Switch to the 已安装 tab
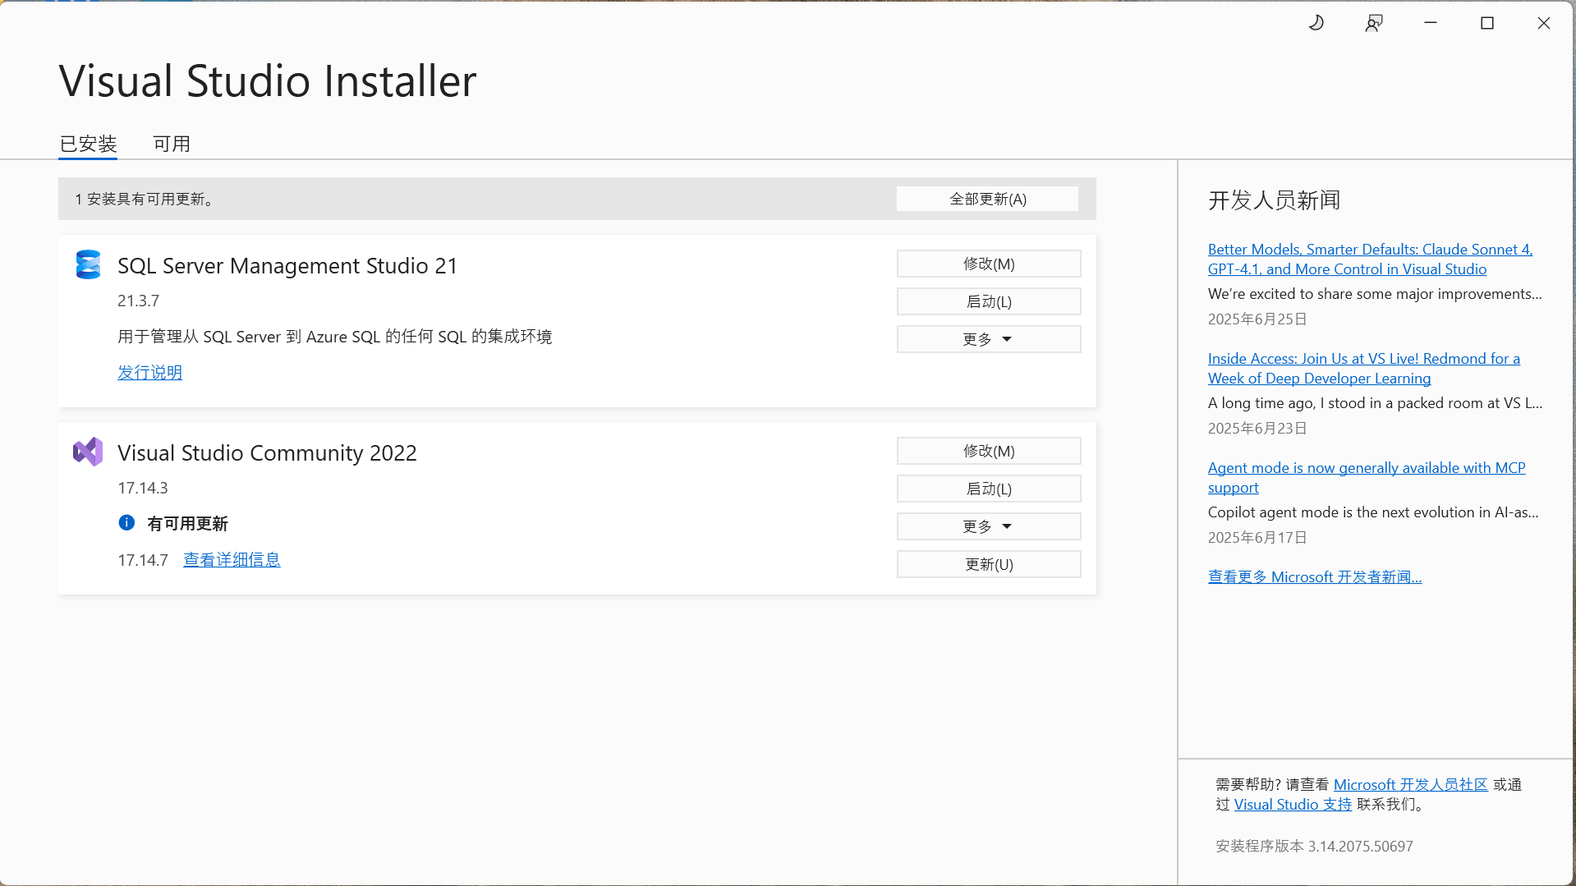The width and height of the screenshot is (1576, 886). coord(88,144)
